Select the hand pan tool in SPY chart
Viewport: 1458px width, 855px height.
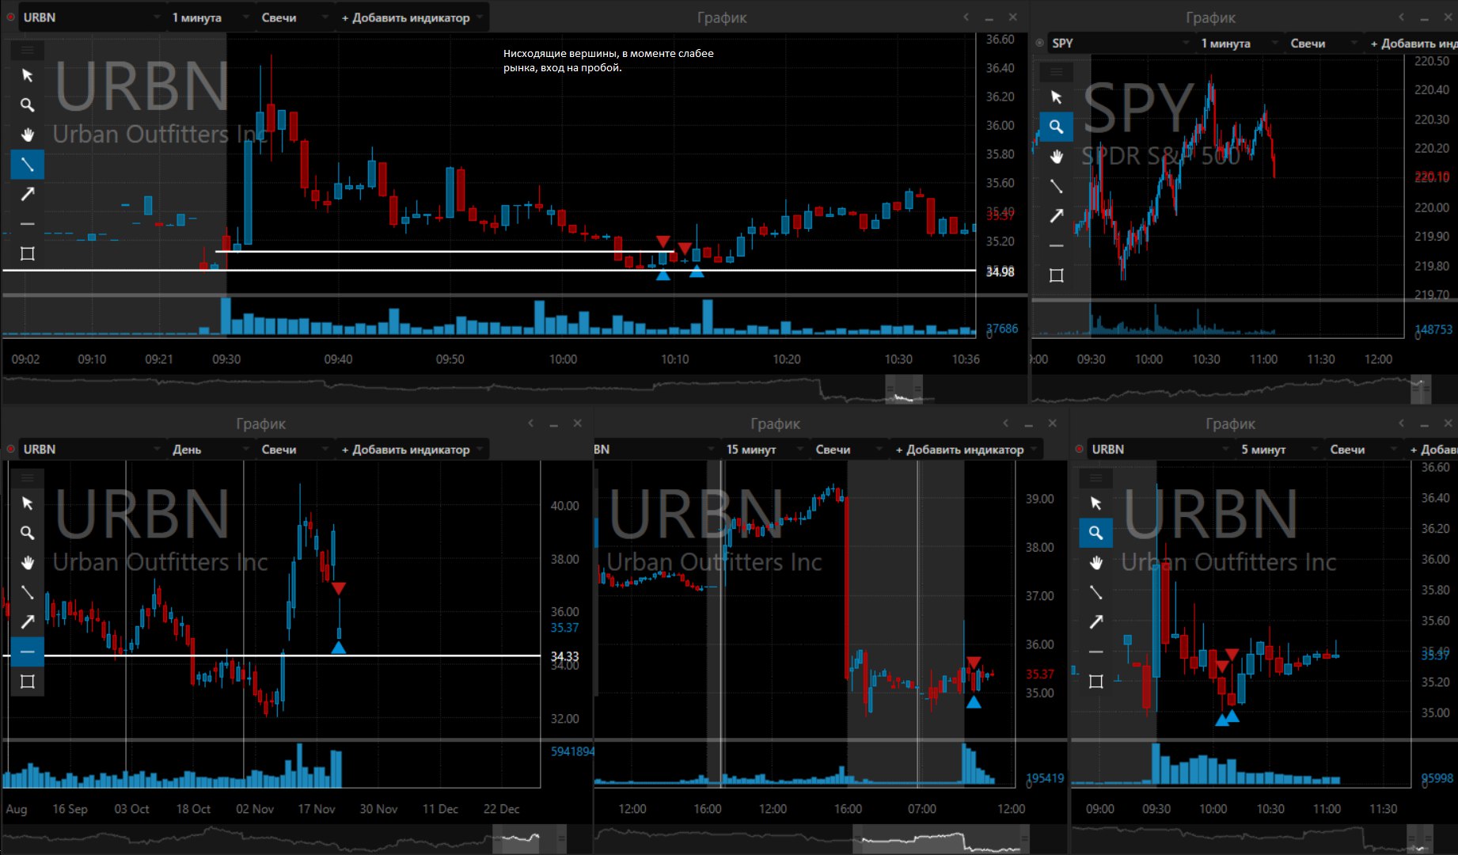[x=1056, y=157]
